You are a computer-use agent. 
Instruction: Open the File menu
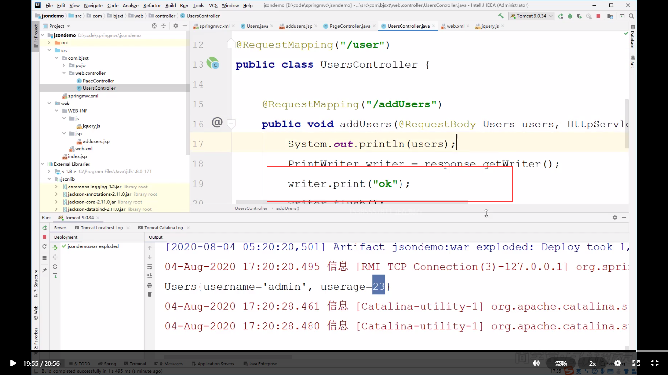(49, 5)
